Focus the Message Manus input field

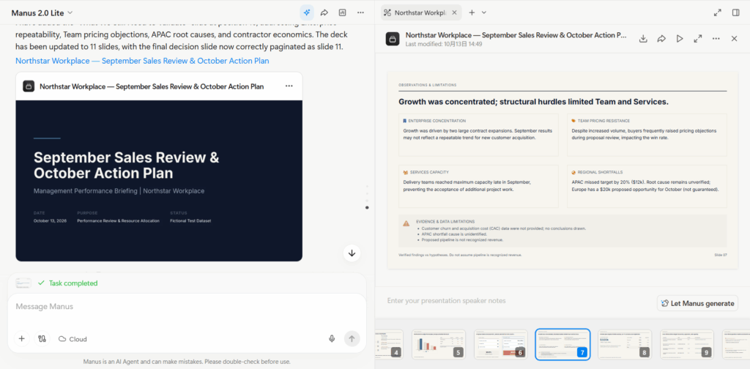tap(187, 307)
